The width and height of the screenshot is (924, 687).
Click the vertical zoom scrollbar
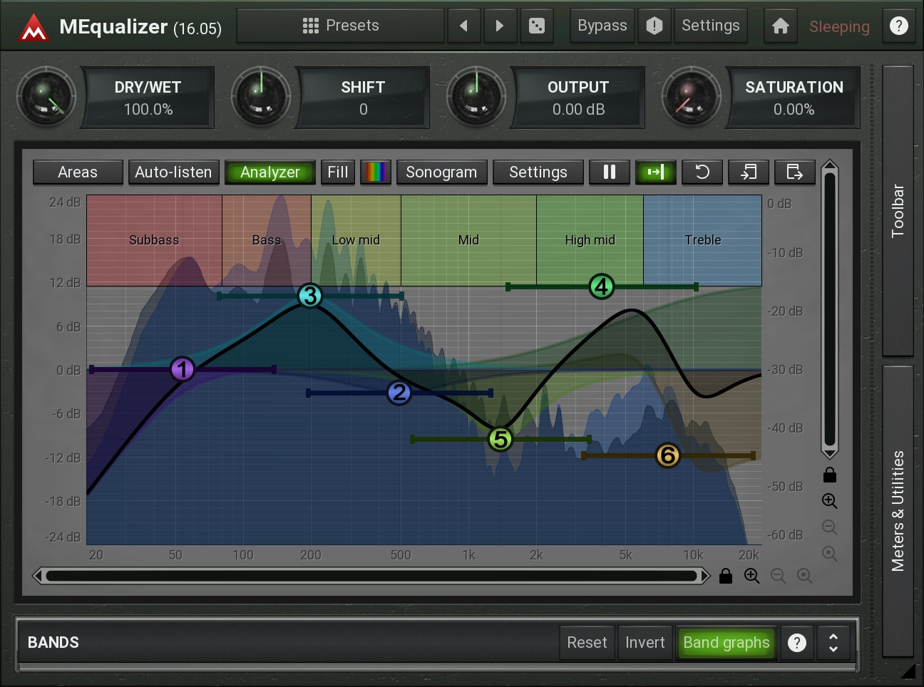[x=829, y=309]
